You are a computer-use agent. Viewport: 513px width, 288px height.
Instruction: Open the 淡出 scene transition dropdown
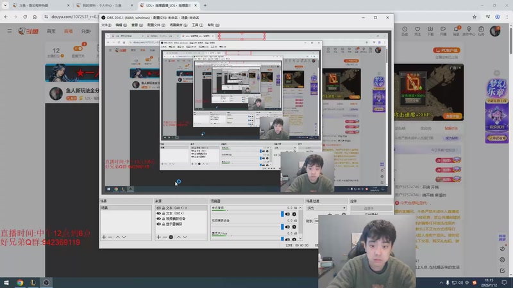[326, 208]
